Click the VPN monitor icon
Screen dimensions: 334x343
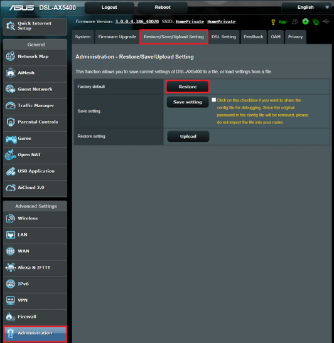(10, 300)
